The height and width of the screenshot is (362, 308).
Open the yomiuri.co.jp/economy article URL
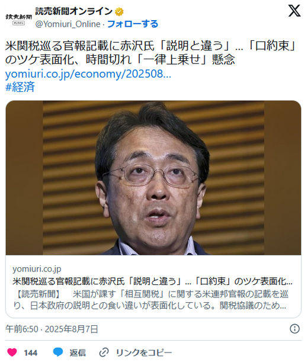click(88, 74)
